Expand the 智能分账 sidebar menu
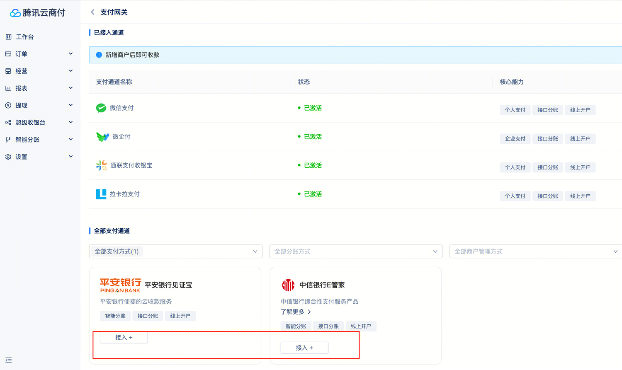The height and width of the screenshot is (370, 622). 39,140
